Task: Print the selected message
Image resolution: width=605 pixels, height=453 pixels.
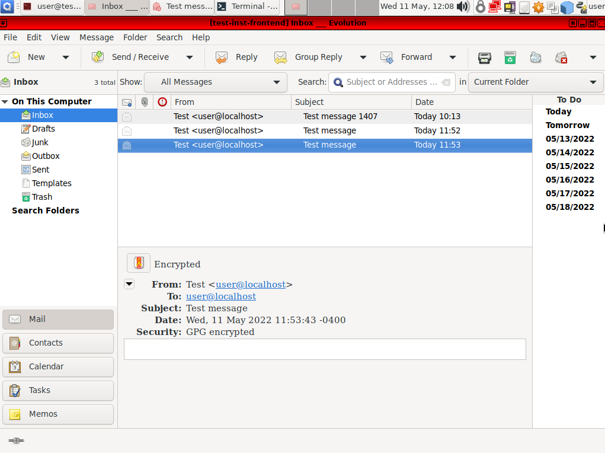Action: (x=485, y=58)
